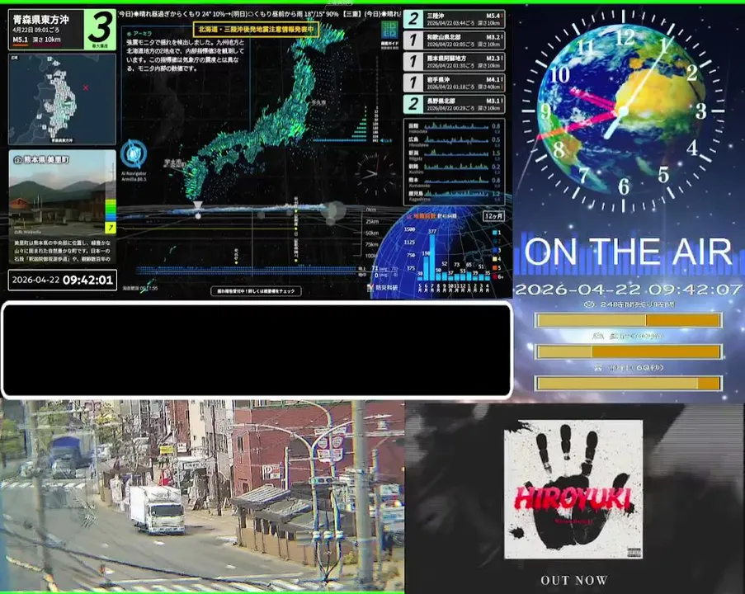
Task: Click the yellow 北海道・三陸沖 advisory banner
Action: tap(256, 30)
